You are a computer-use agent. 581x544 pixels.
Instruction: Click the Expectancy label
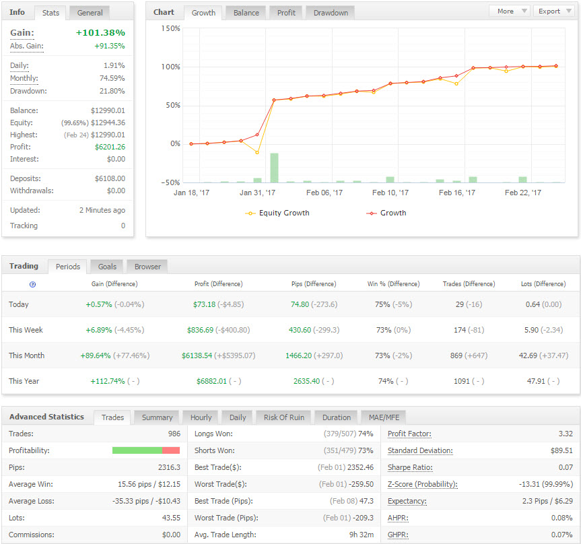click(x=407, y=501)
